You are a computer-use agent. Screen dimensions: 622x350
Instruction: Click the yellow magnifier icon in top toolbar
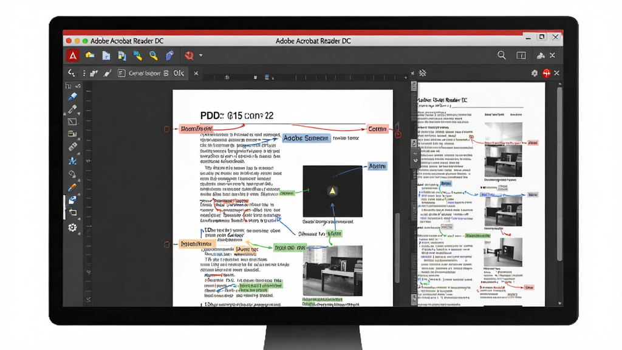coord(153,55)
